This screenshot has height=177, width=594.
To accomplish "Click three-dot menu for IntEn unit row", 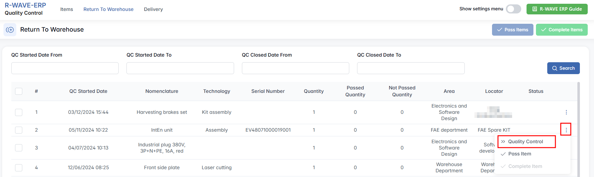I will [x=566, y=130].
